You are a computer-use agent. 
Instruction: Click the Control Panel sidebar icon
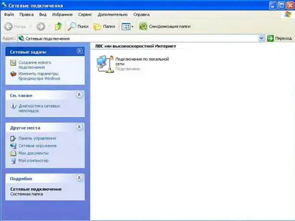point(13,139)
